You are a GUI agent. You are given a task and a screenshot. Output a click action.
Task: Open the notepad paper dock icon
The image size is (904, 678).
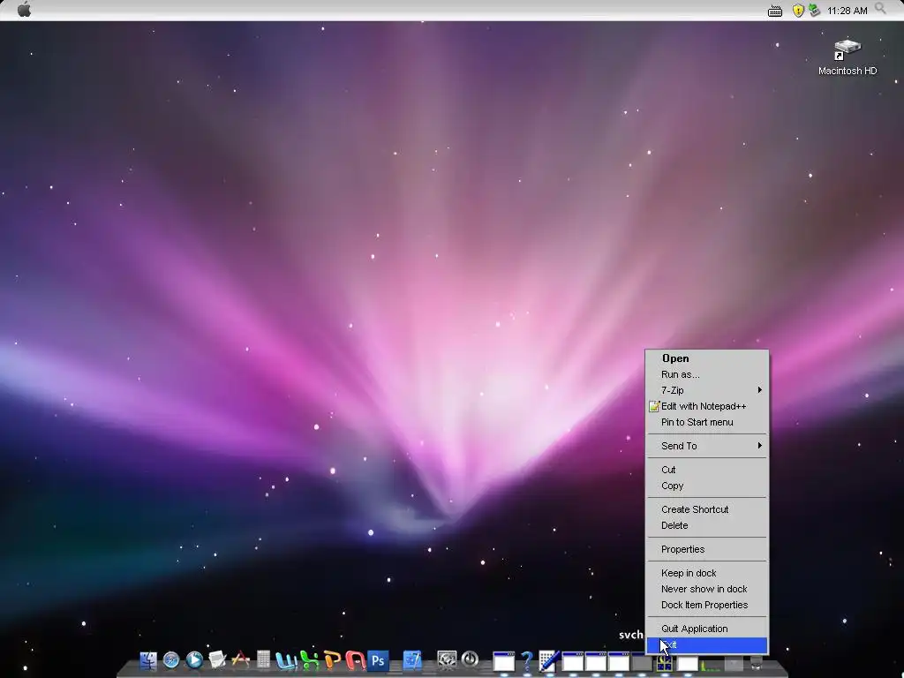217,660
